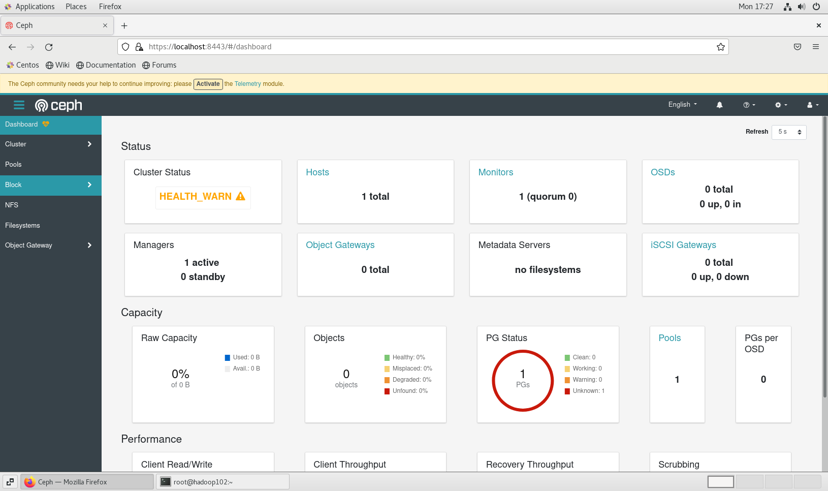Reload the page with browser refresh icon
828x491 pixels.
(x=49, y=47)
